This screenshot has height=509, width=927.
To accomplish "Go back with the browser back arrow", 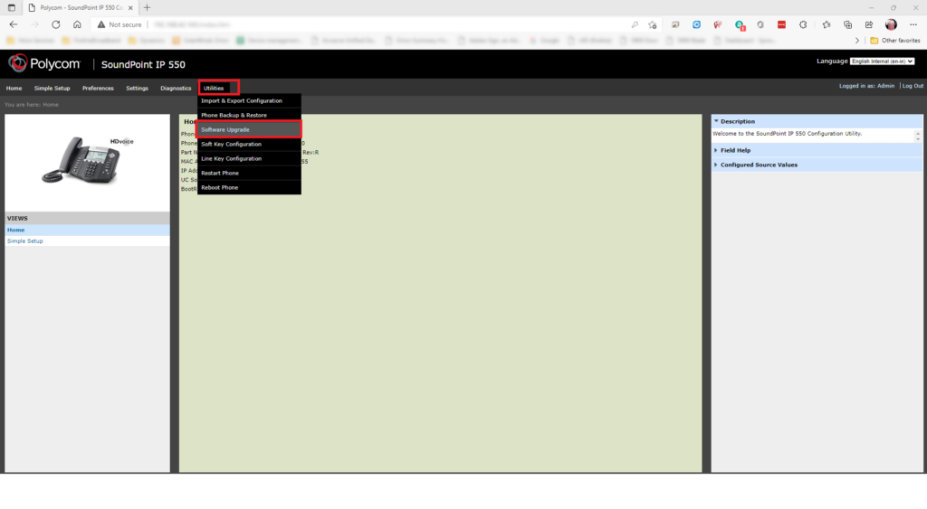I will [x=13, y=24].
